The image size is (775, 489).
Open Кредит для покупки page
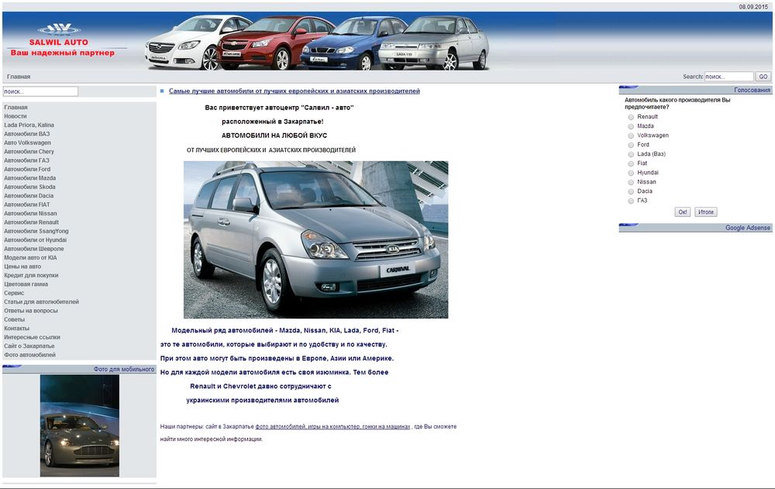click(x=31, y=275)
